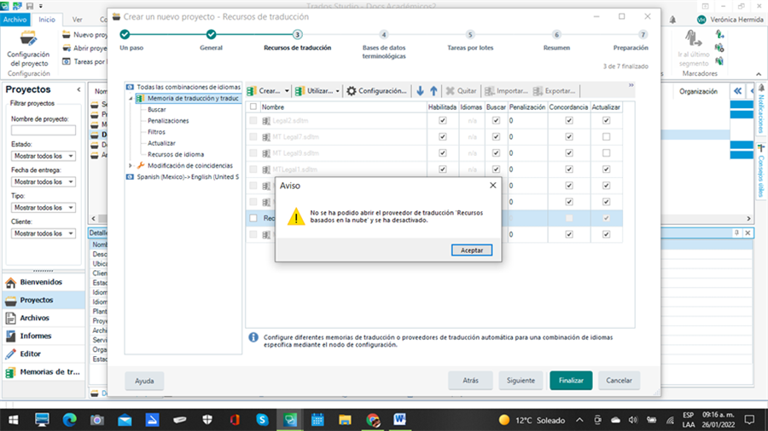Select Recursos de idioma tree item
The width and height of the screenshot is (768, 431).
coord(175,154)
